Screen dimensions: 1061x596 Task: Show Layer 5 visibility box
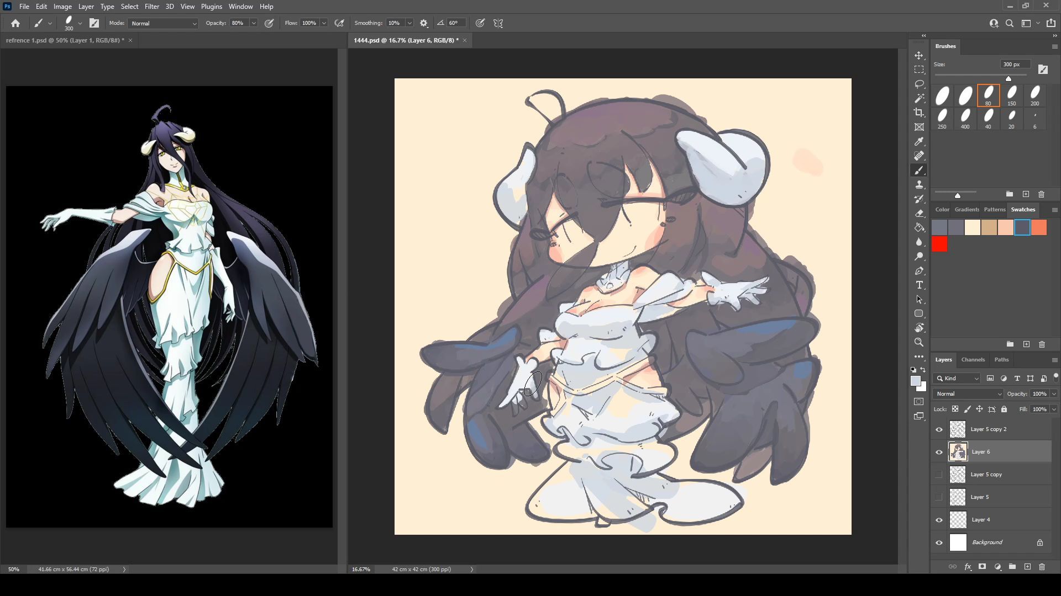pos(939,497)
